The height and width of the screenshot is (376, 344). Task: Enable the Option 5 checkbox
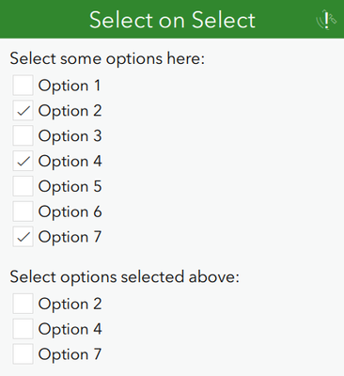pyautogui.click(x=23, y=186)
